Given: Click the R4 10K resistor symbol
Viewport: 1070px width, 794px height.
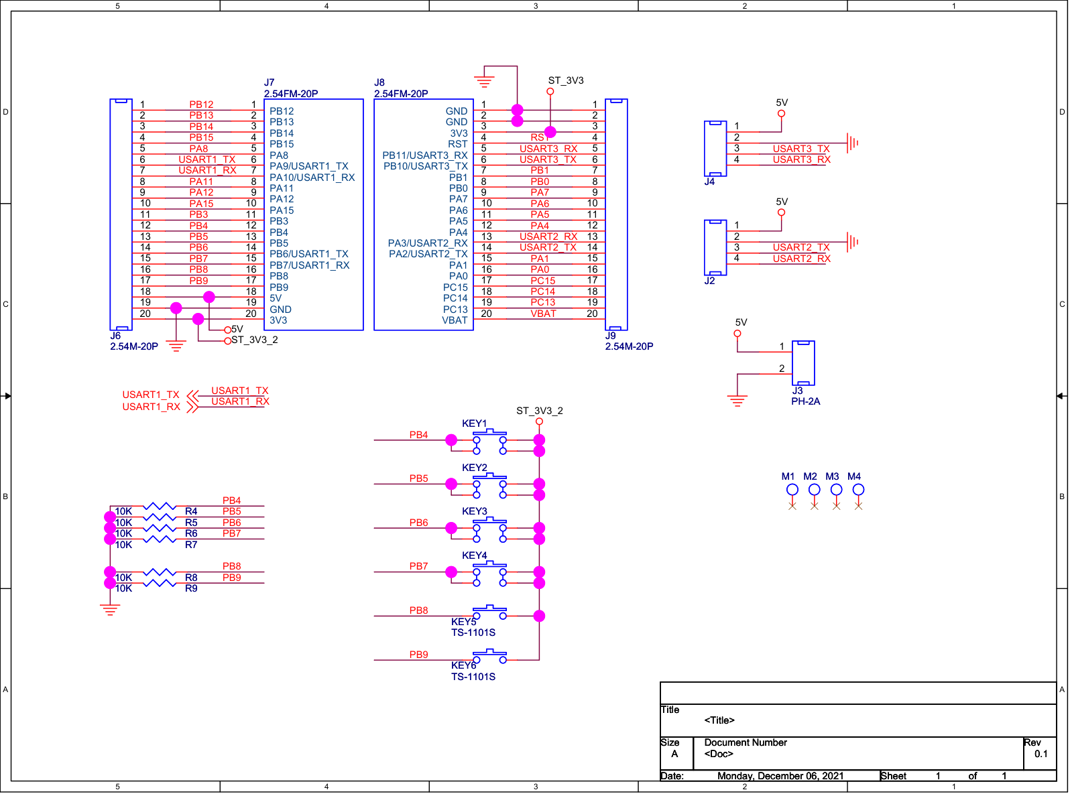Looking at the screenshot, I should coord(160,507).
